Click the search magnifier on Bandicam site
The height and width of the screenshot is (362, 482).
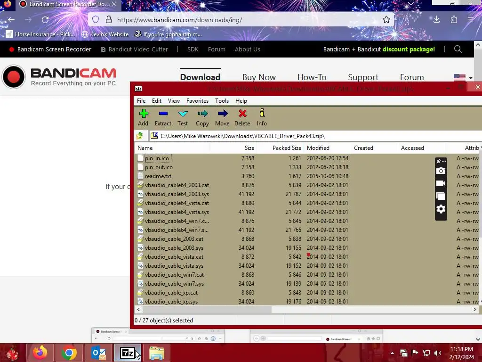pyautogui.click(x=458, y=49)
